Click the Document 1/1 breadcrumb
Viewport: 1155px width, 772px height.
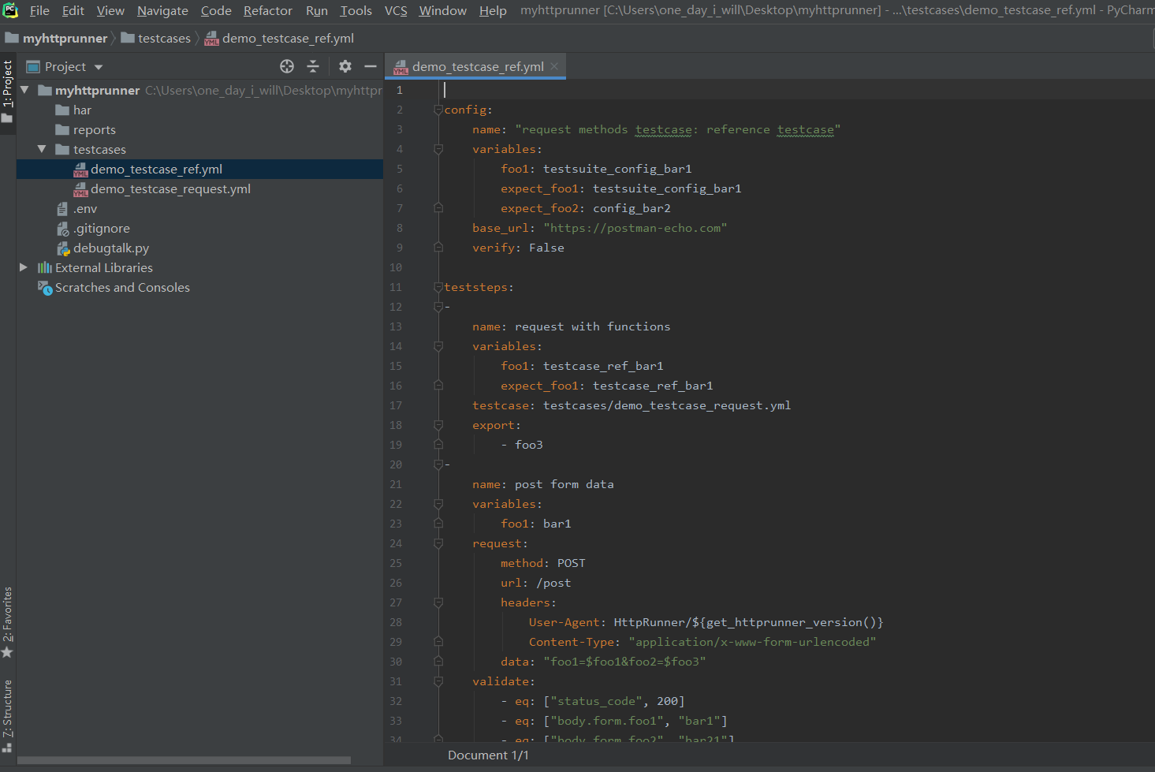pyautogui.click(x=488, y=755)
